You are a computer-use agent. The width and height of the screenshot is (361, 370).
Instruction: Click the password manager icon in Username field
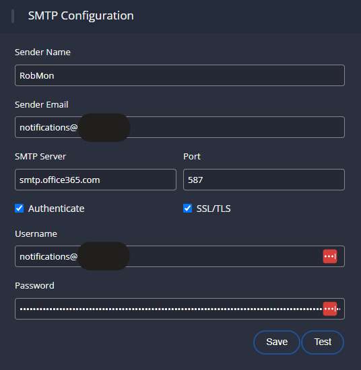tap(330, 256)
